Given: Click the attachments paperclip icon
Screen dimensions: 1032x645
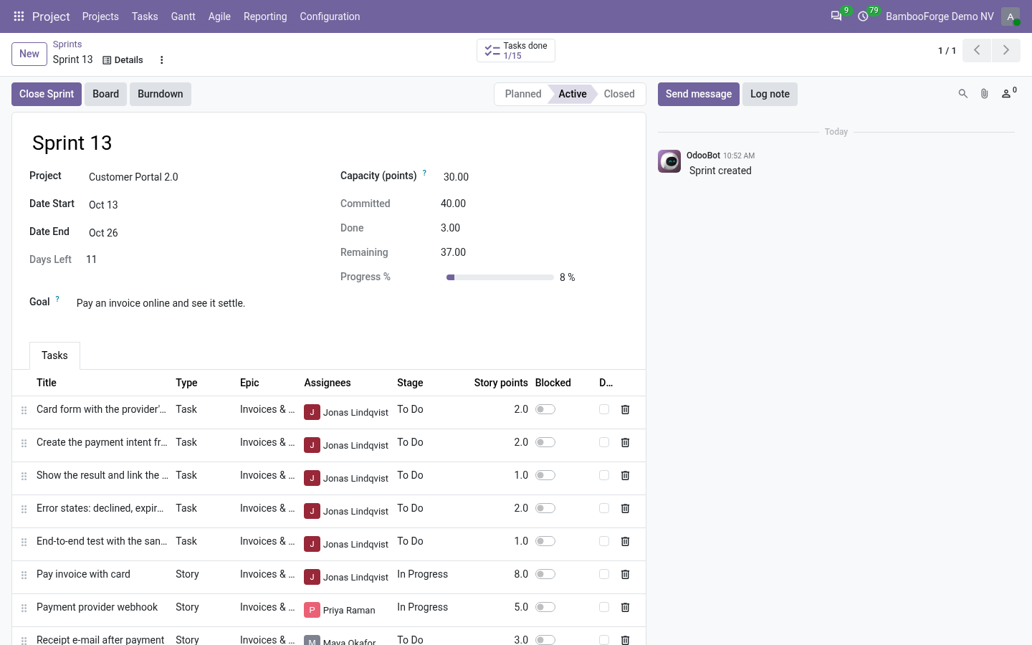Looking at the screenshot, I should 985,94.
